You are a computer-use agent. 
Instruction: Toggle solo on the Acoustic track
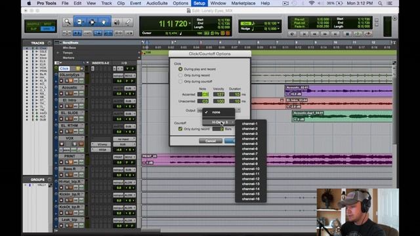67,93
